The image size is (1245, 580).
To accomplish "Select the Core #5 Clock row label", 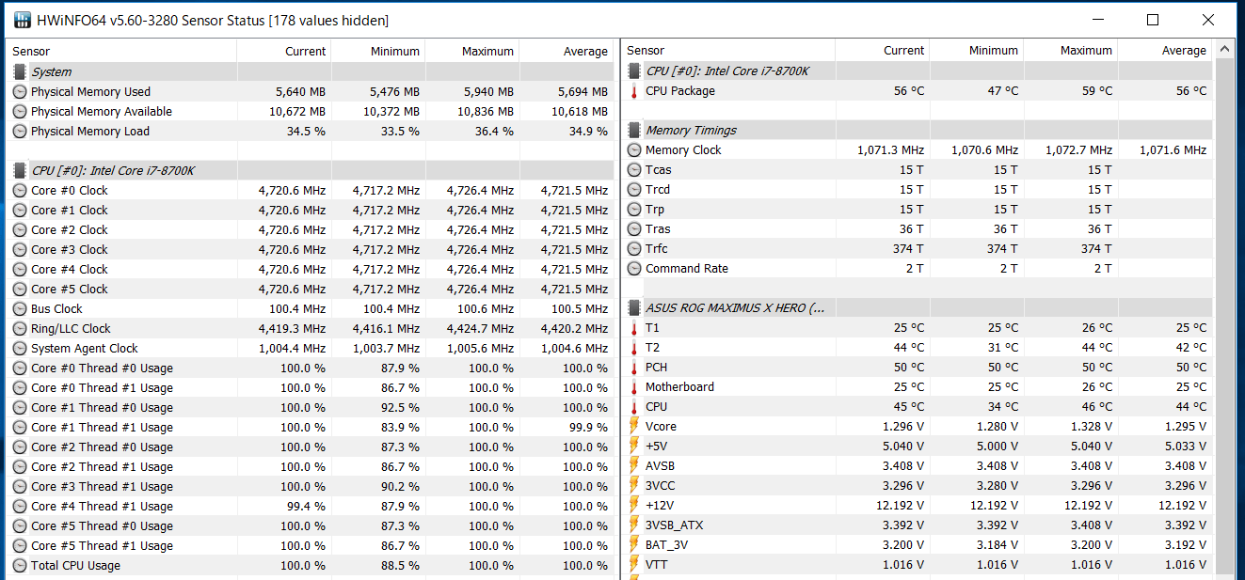I will point(70,289).
